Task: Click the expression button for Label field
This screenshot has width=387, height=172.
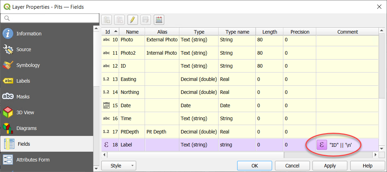Action: click(322, 145)
